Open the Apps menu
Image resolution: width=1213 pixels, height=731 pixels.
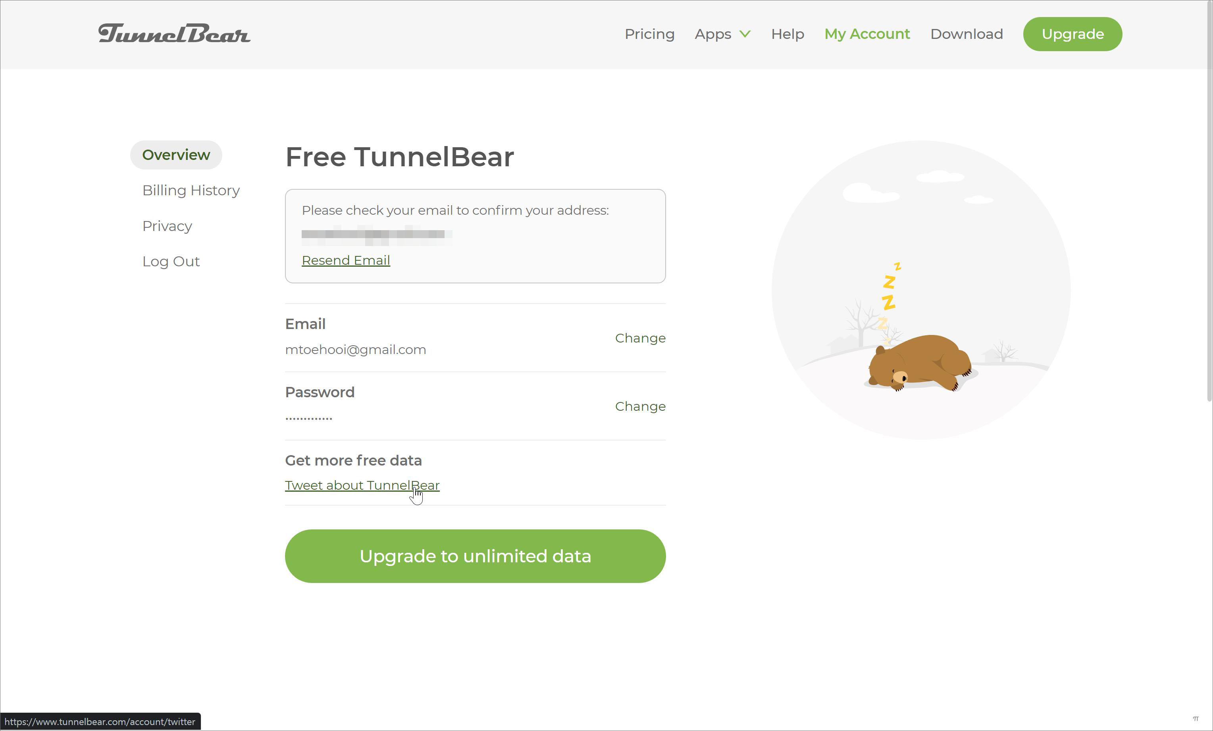tap(712, 34)
